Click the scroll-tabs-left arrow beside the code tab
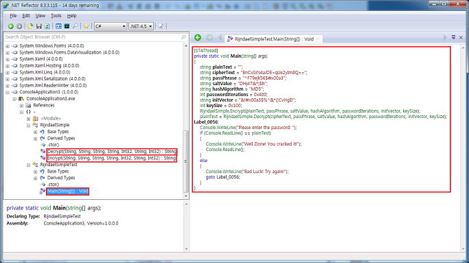Screen dimensions: 469x263 [220, 38]
